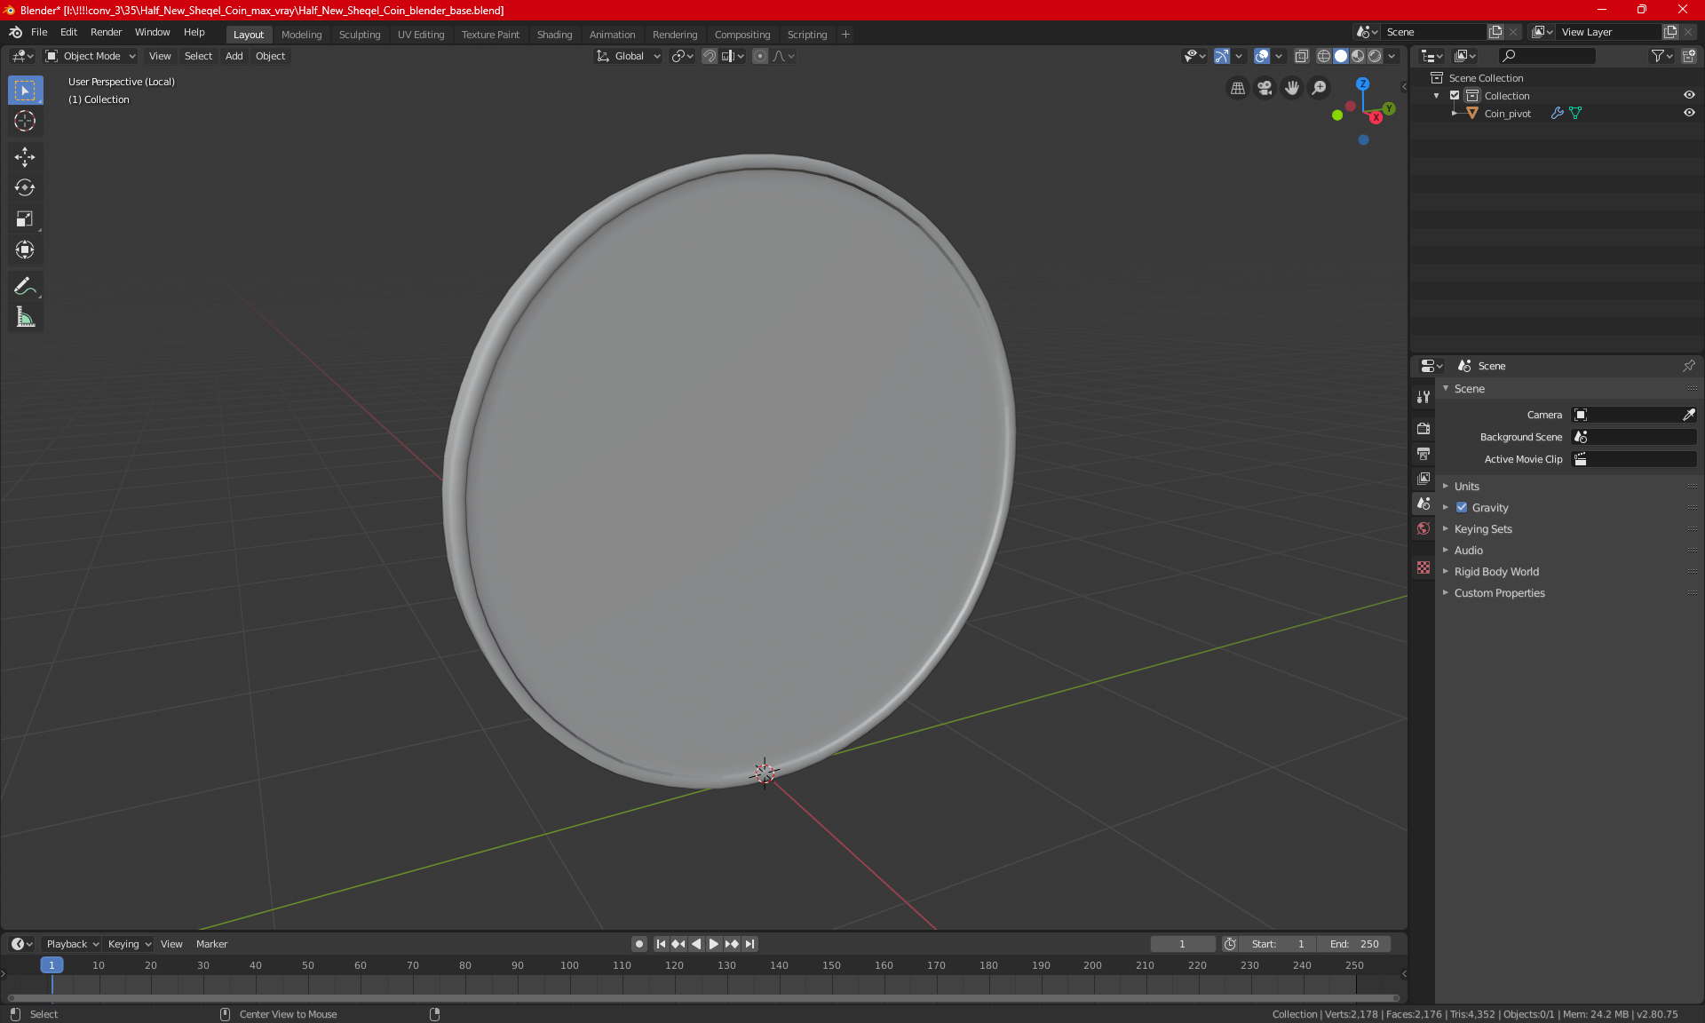
Task: Open the Add menu in viewport header
Action: pyautogui.click(x=234, y=56)
